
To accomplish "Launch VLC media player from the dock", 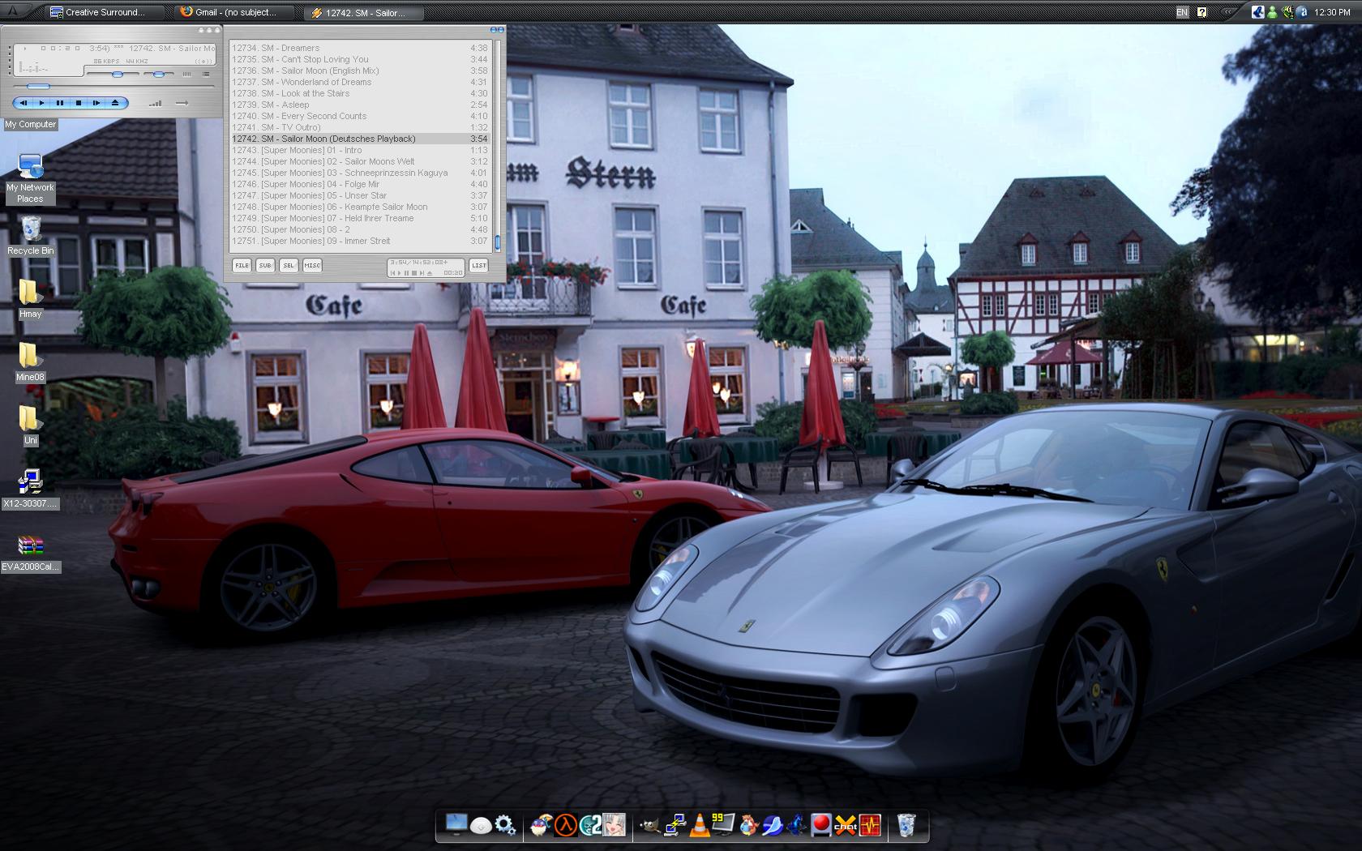I will (699, 826).
